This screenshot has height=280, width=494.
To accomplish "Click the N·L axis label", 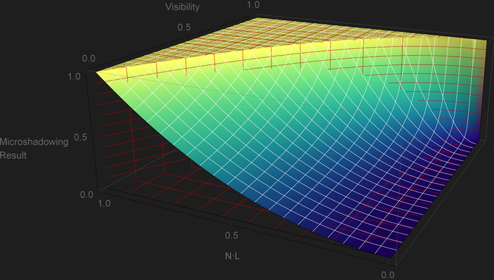I will pyautogui.click(x=232, y=257).
